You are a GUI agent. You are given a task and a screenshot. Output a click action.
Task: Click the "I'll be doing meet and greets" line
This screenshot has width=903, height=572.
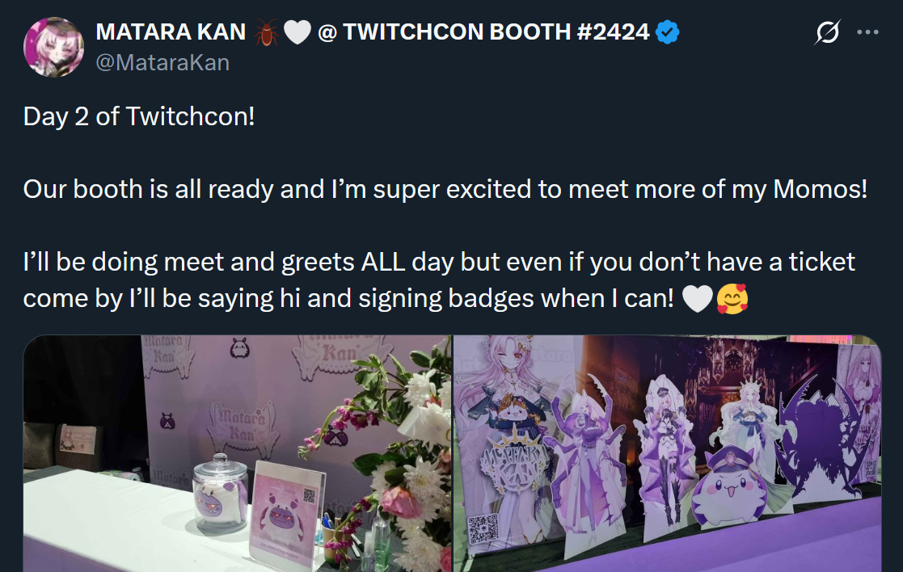point(440,263)
